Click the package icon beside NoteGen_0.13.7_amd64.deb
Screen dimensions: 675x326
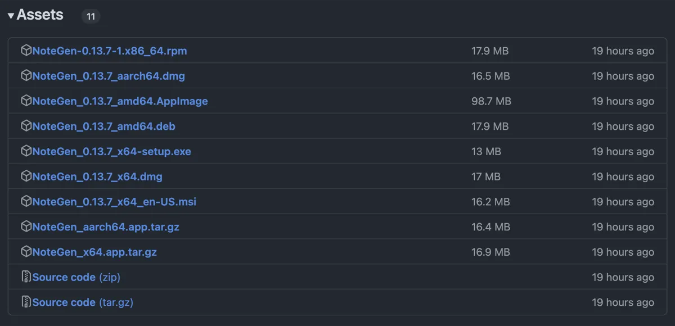click(x=26, y=126)
